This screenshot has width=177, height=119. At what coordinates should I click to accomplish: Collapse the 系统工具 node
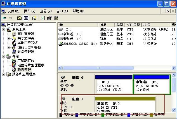[4, 29]
